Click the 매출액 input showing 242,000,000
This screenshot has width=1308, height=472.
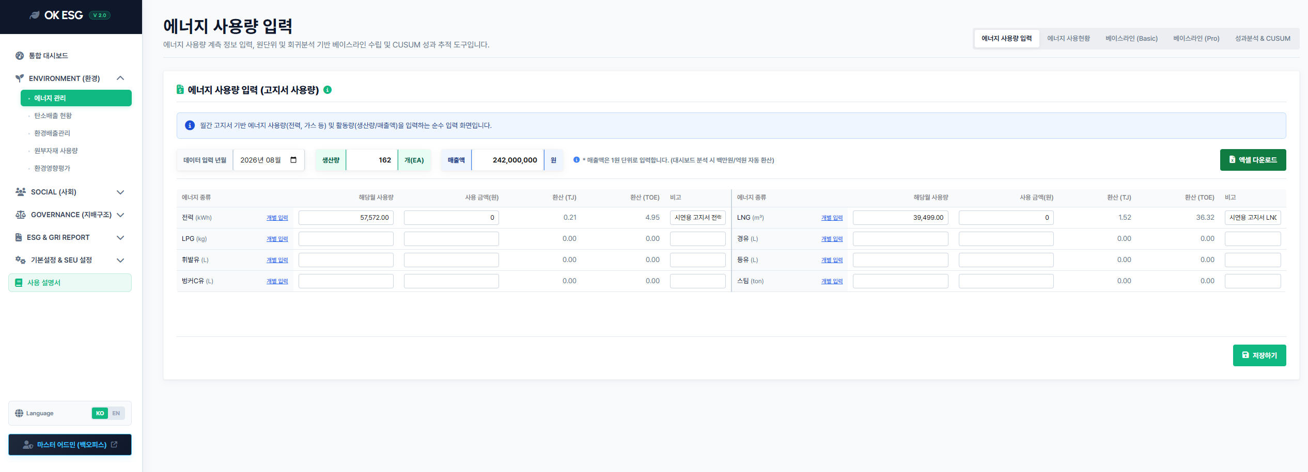tap(507, 160)
